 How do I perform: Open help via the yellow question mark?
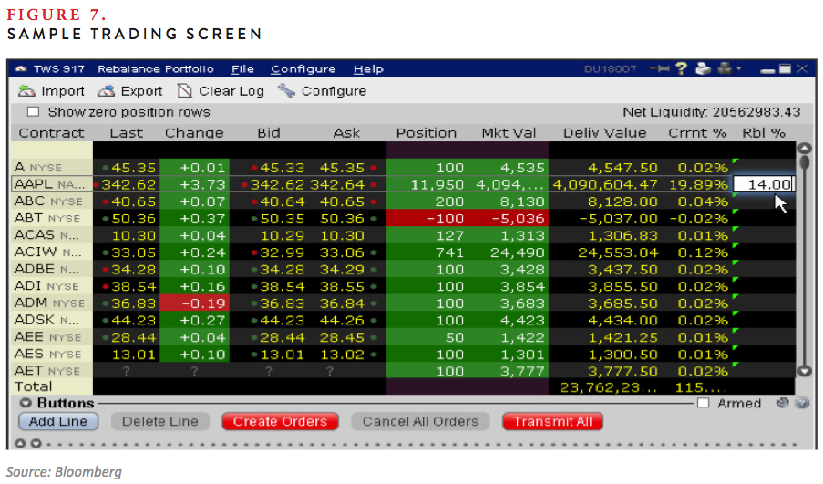(x=682, y=68)
